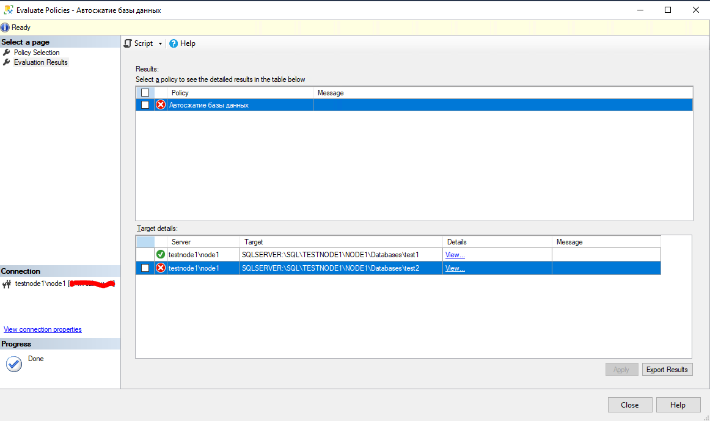Click the bottom Help button
This screenshot has width=710, height=421.
point(678,405)
